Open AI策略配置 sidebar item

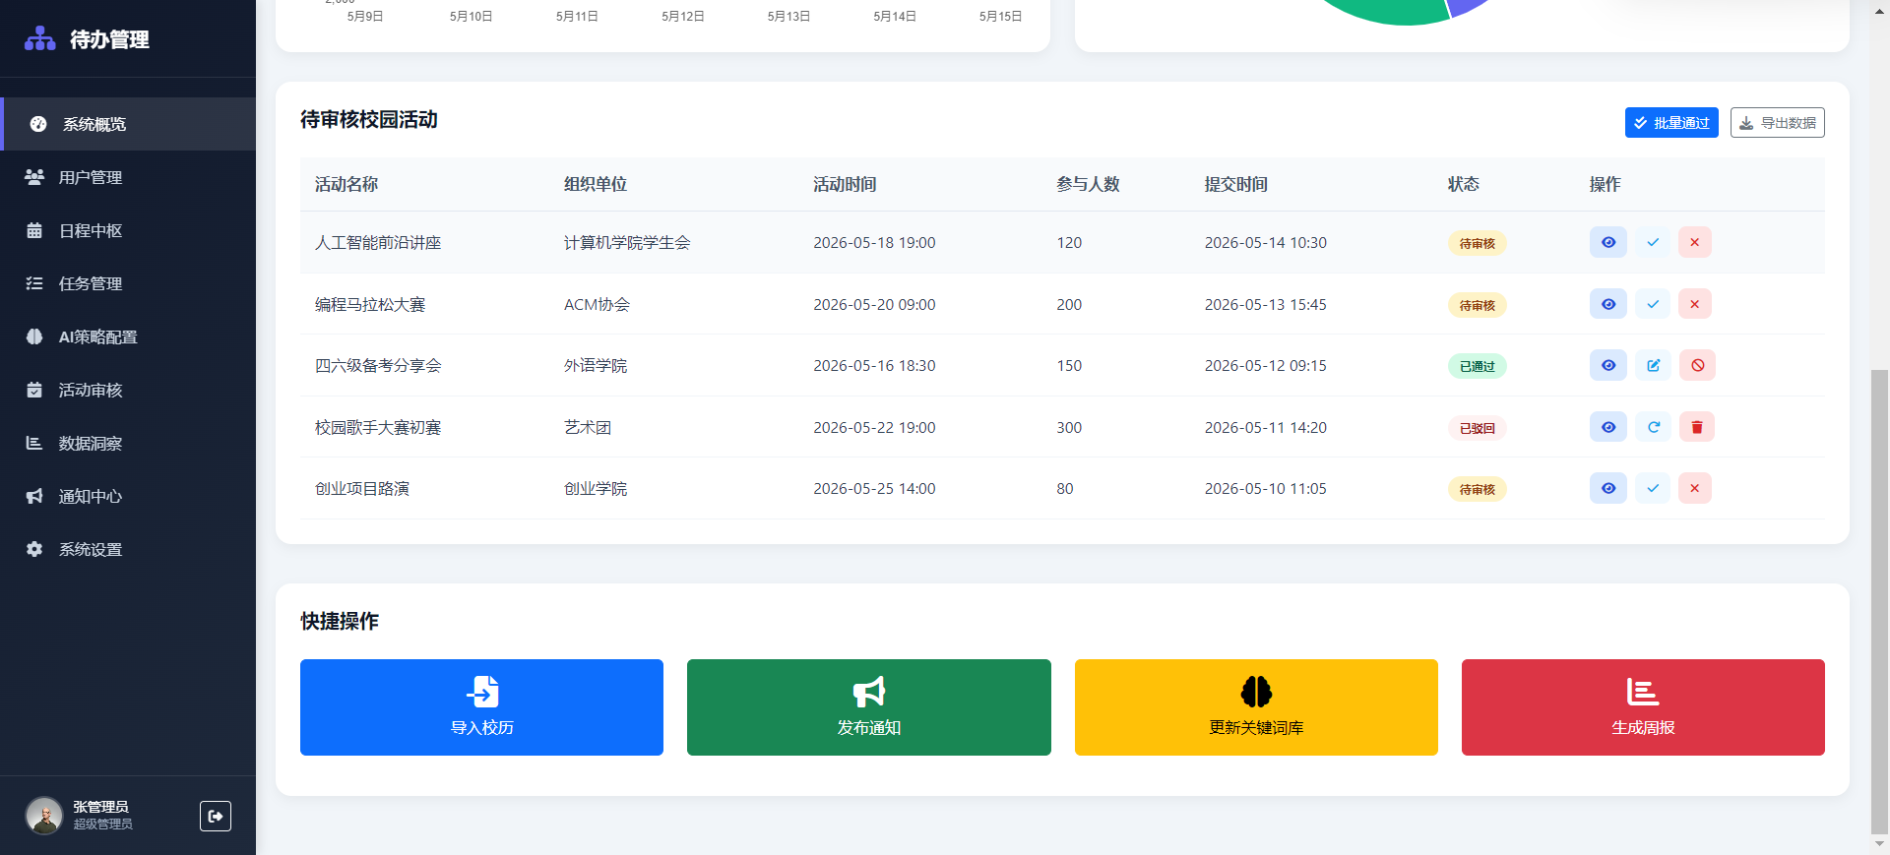pyautogui.click(x=128, y=336)
